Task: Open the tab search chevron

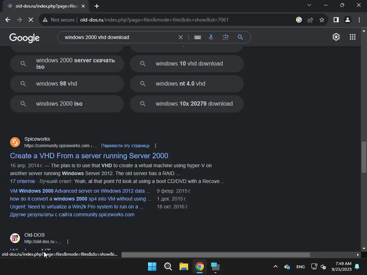Action: (309, 5)
